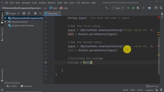This screenshot has height=92, width=164.
Task: Click the error indicator in editor corner
Action: [158, 17]
